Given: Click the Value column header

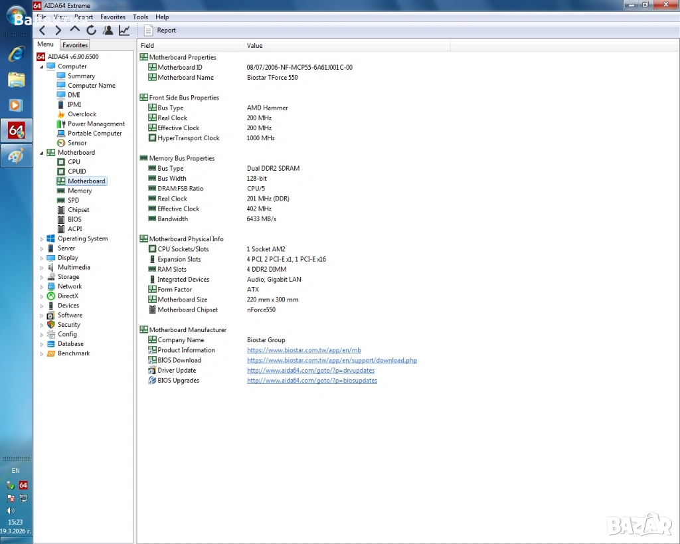Looking at the screenshot, I should pos(254,46).
